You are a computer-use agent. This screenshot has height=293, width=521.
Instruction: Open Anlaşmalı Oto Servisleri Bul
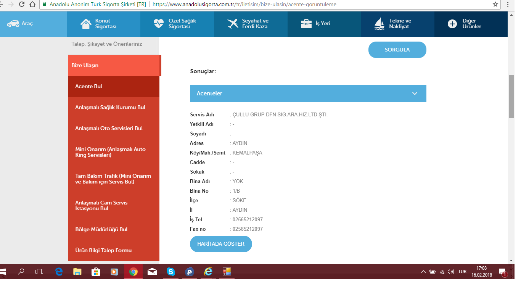coord(114,128)
